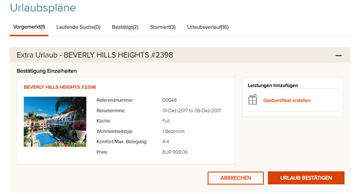The height and width of the screenshot is (194, 360).
Task: Click the price EUR 909.00
Action: pyautogui.click(x=175, y=152)
